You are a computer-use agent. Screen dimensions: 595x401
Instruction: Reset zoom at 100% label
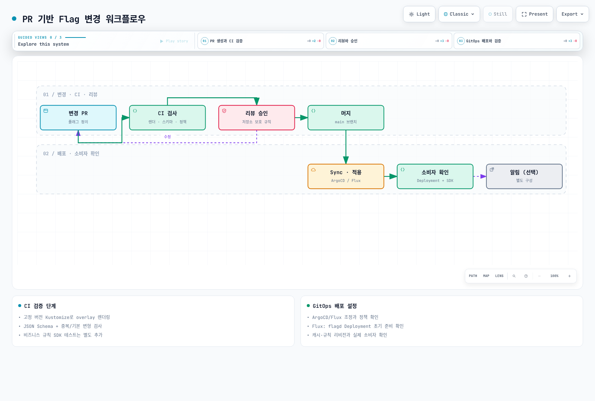click(x=554, y=276)
